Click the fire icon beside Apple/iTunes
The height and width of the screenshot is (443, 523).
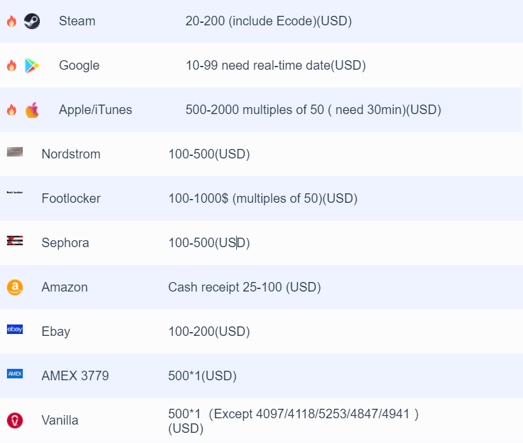pos(11,110)
